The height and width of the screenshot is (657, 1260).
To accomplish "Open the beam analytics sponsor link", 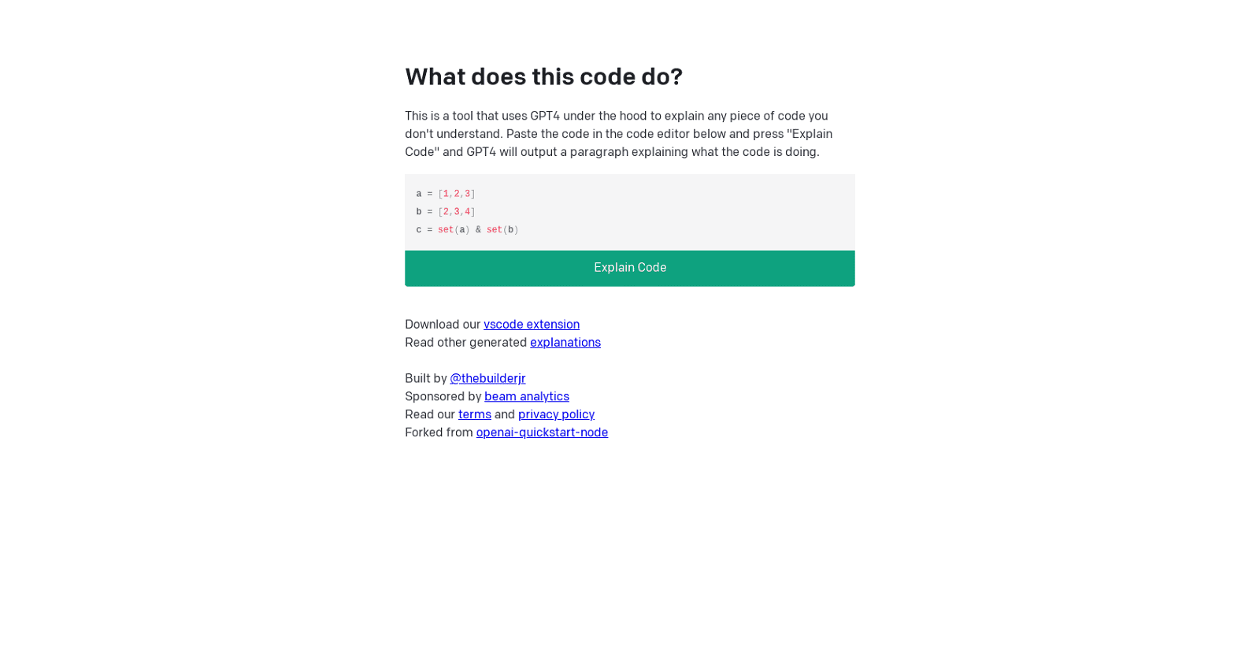I will pyautogui.click(x=526, y=396).
